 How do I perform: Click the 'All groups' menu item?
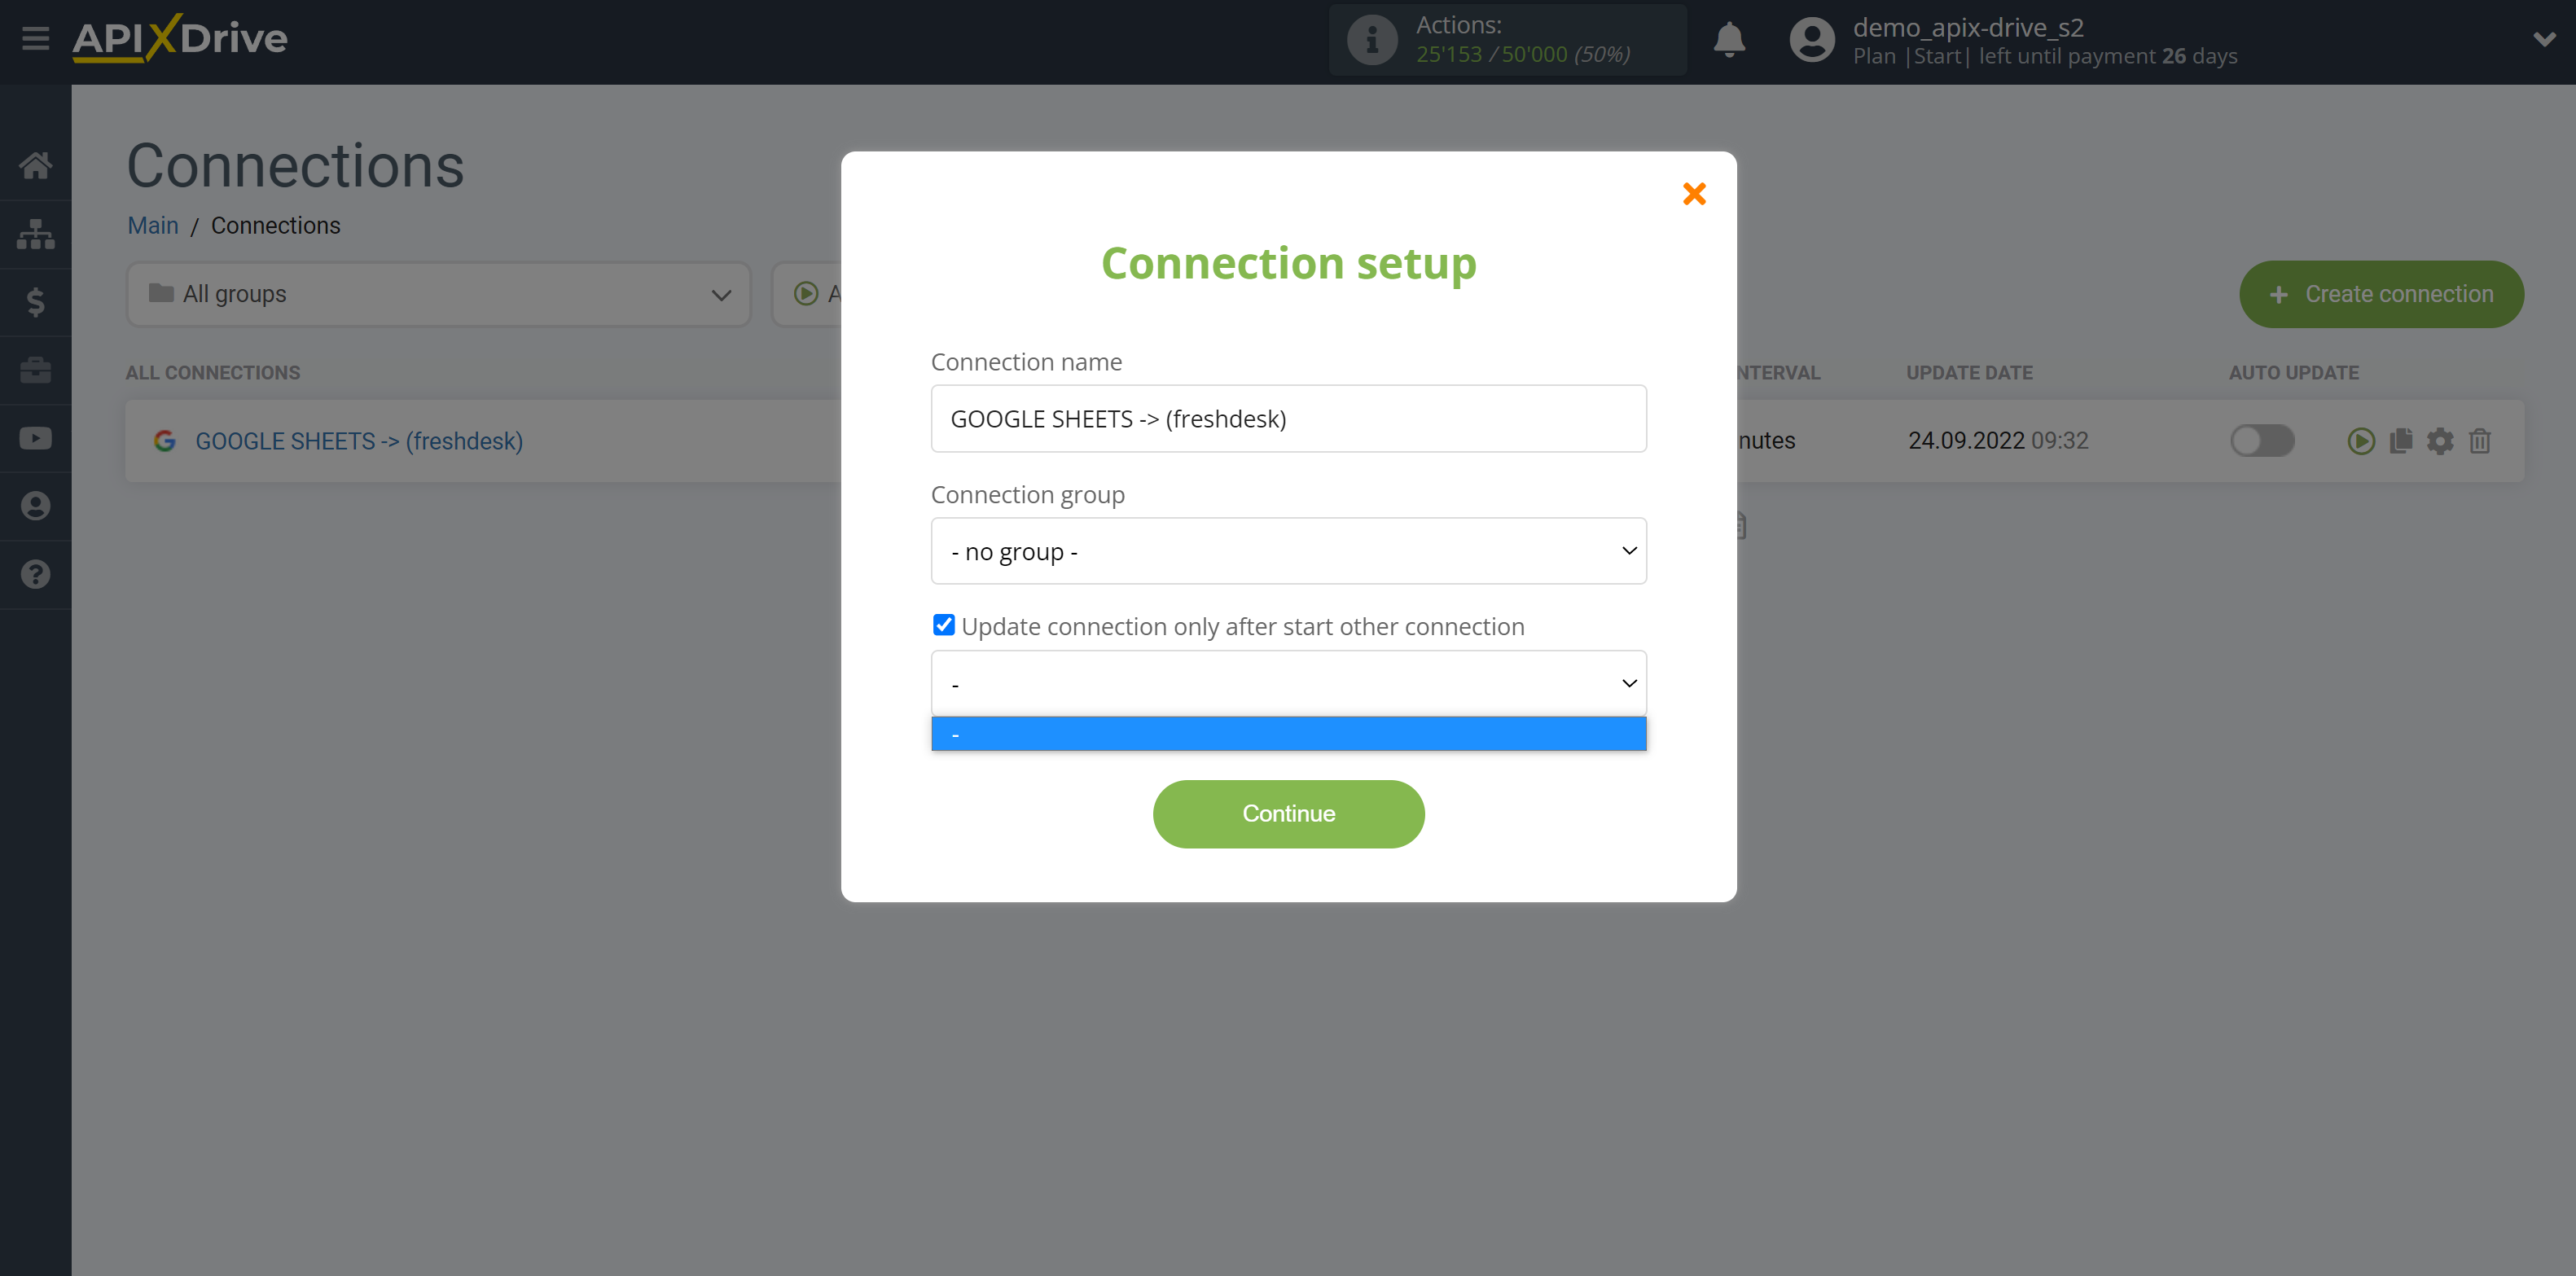[x=437, y=294]
